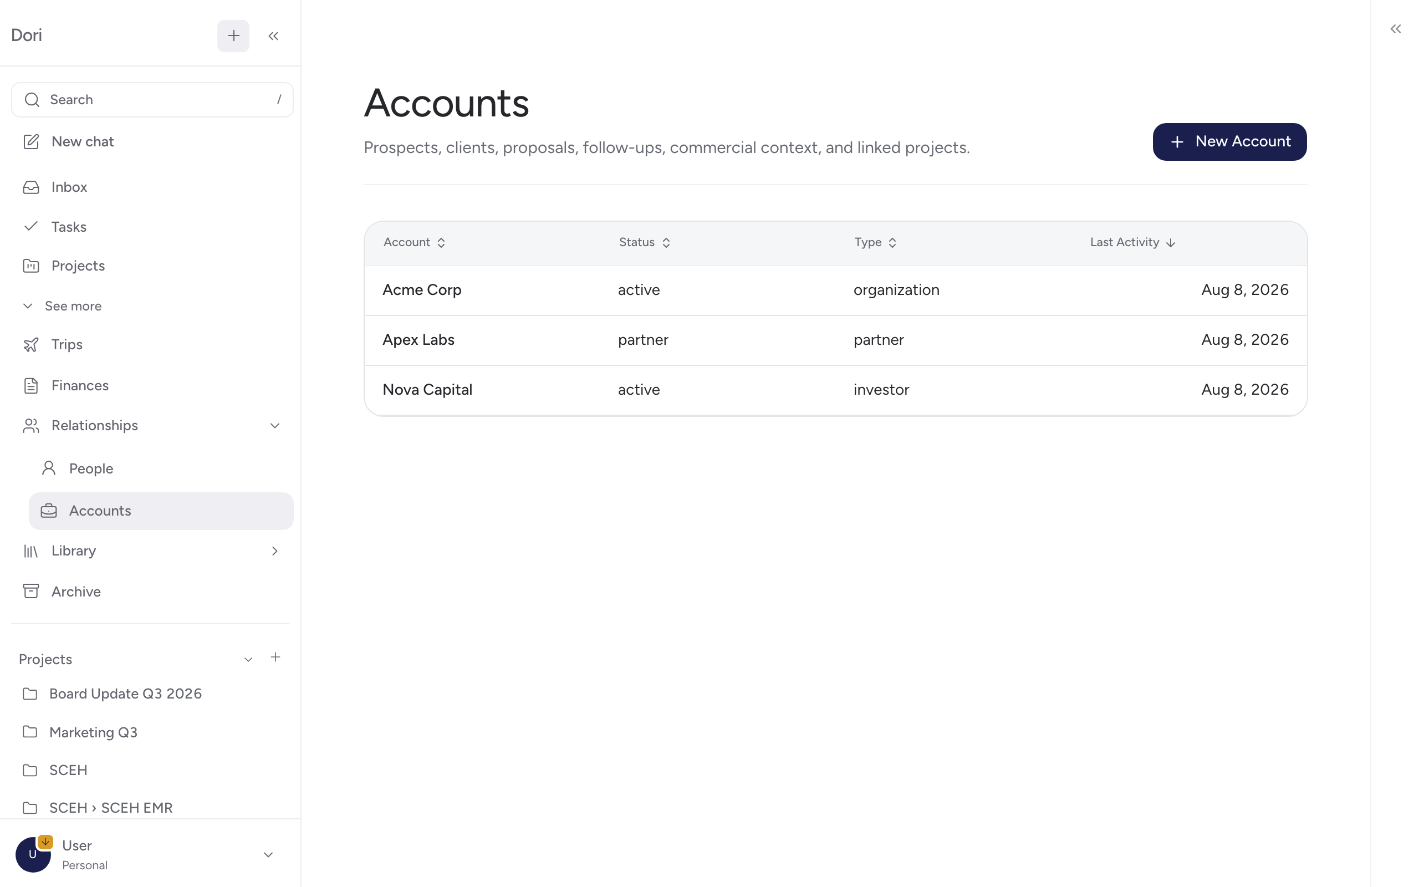Start a New chat

point(152,141)
